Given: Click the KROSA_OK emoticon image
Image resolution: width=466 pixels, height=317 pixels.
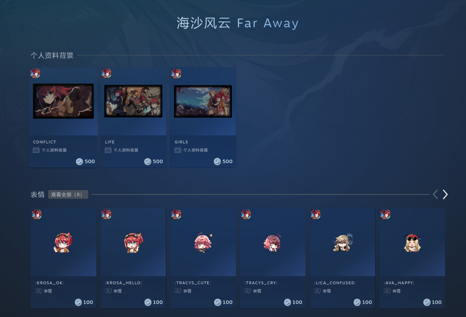Looking at the screenshot, I should [x=63, y=242].
